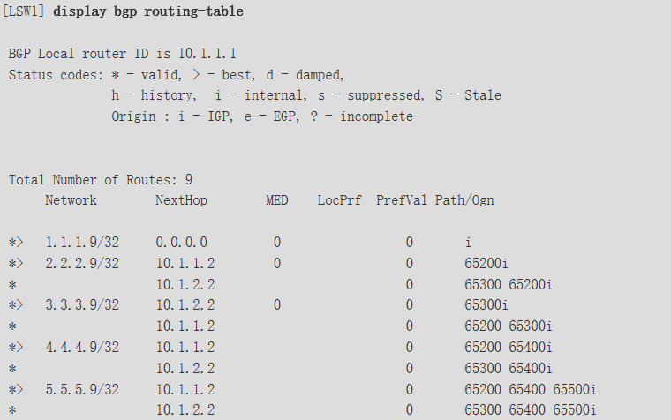Image resolution: width=671 pixels, height=420 pixels.
Task: Click the router ID 10.1.1.1
Action: click(207, 54)
